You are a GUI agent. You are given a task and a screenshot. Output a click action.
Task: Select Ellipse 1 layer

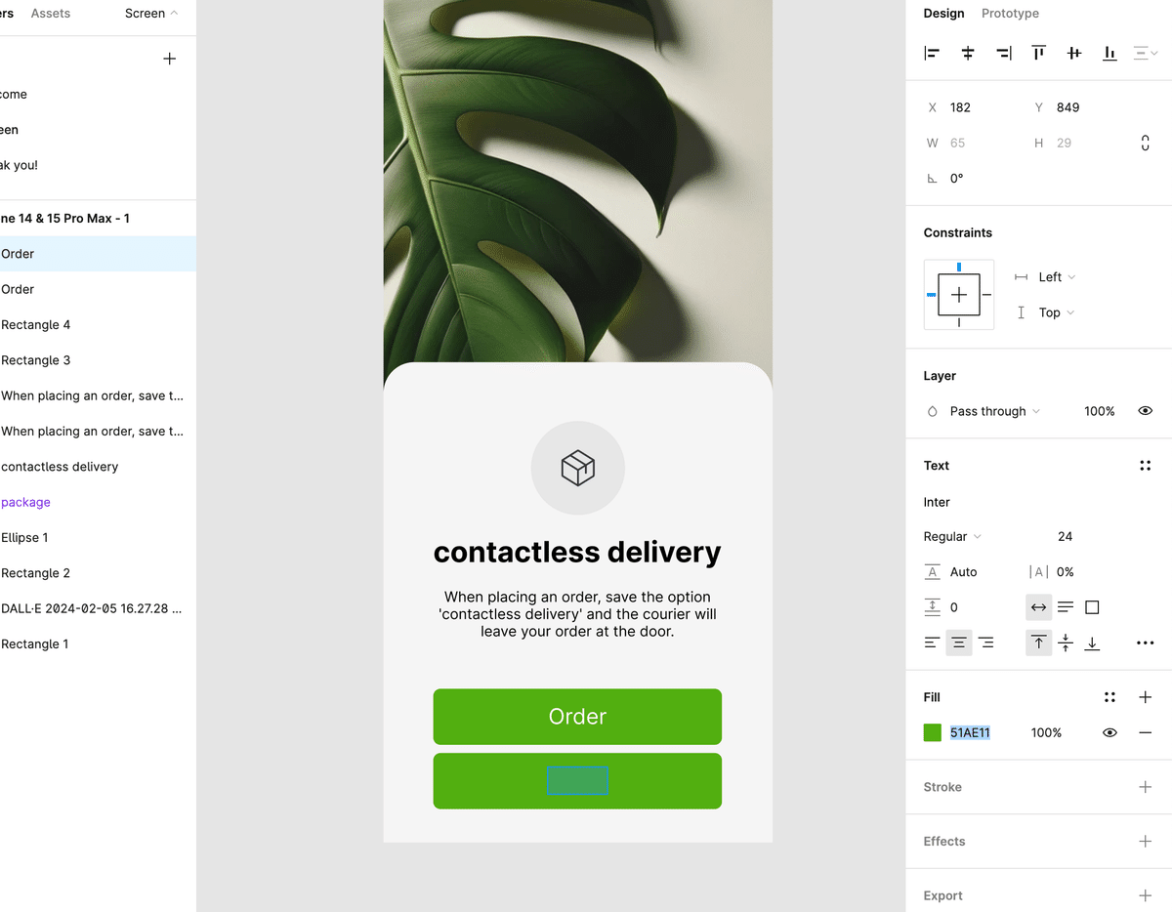tap(98, 538)
